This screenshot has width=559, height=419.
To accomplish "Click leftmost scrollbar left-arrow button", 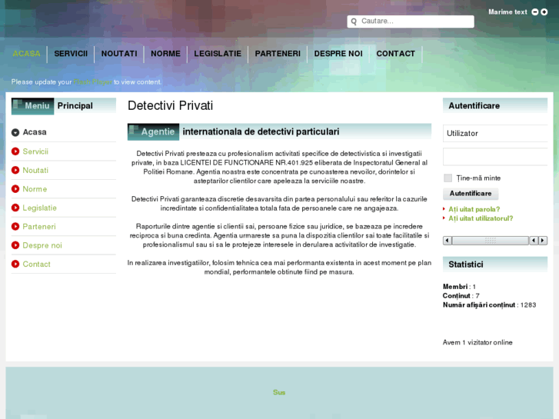I will (x=448, y=241).
